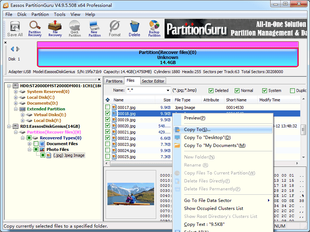Image resolution: width=310 pixels, height=232 pixels.
Task: Tick the checkbox for 00023.jpg
Action: (107, 144)
